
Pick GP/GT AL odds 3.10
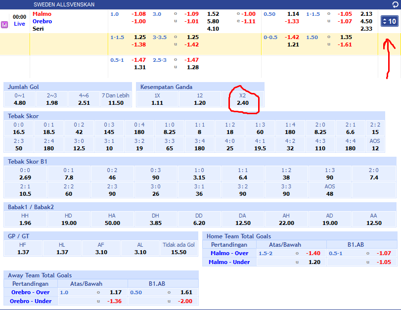[140, 252]
